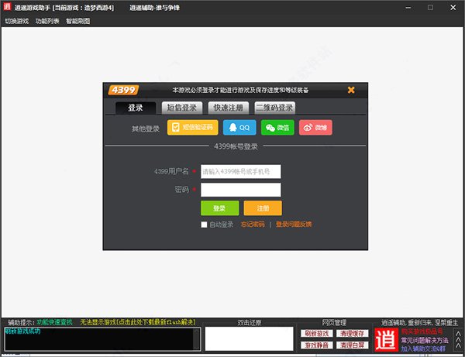
Task: Choose WeChat (微信) login
Action: click(x=277, y=127)
